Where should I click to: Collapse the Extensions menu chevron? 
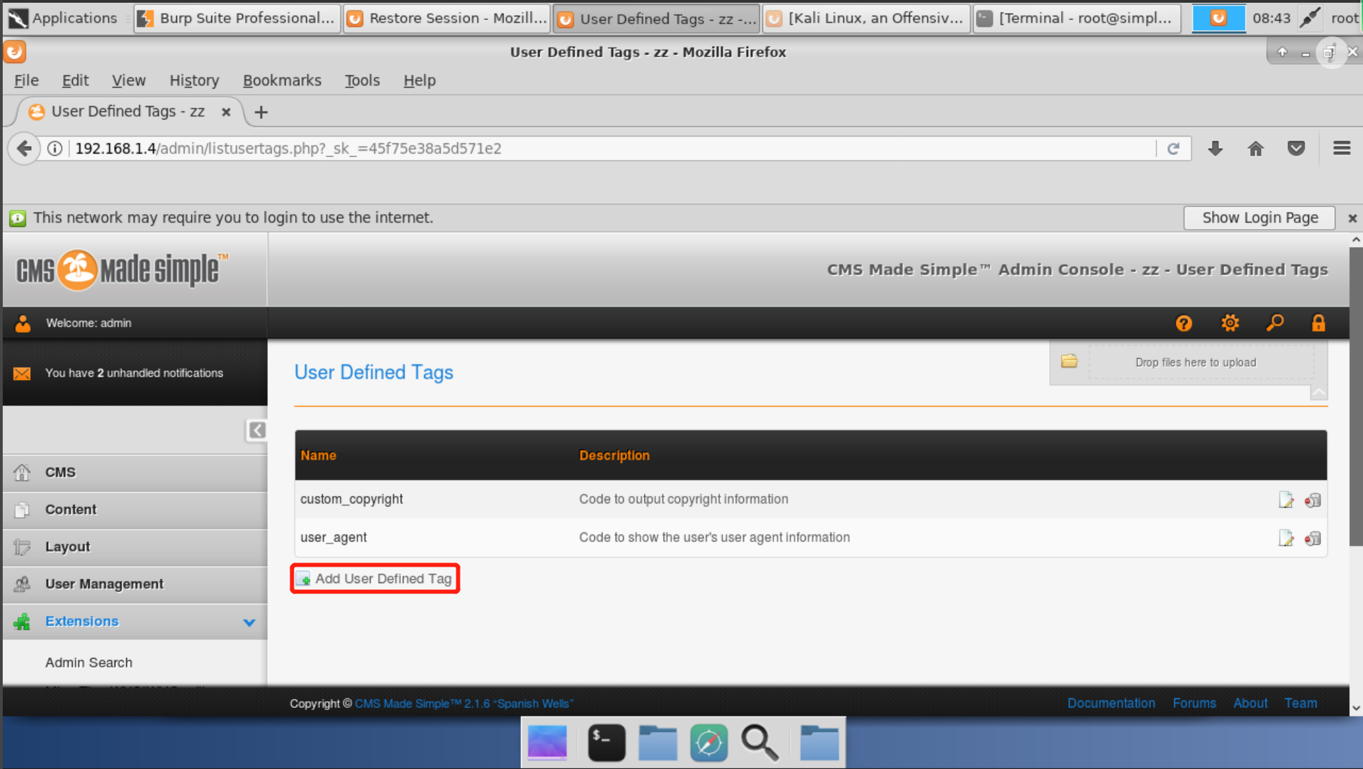pyautogui.click(x=249, y=622)
